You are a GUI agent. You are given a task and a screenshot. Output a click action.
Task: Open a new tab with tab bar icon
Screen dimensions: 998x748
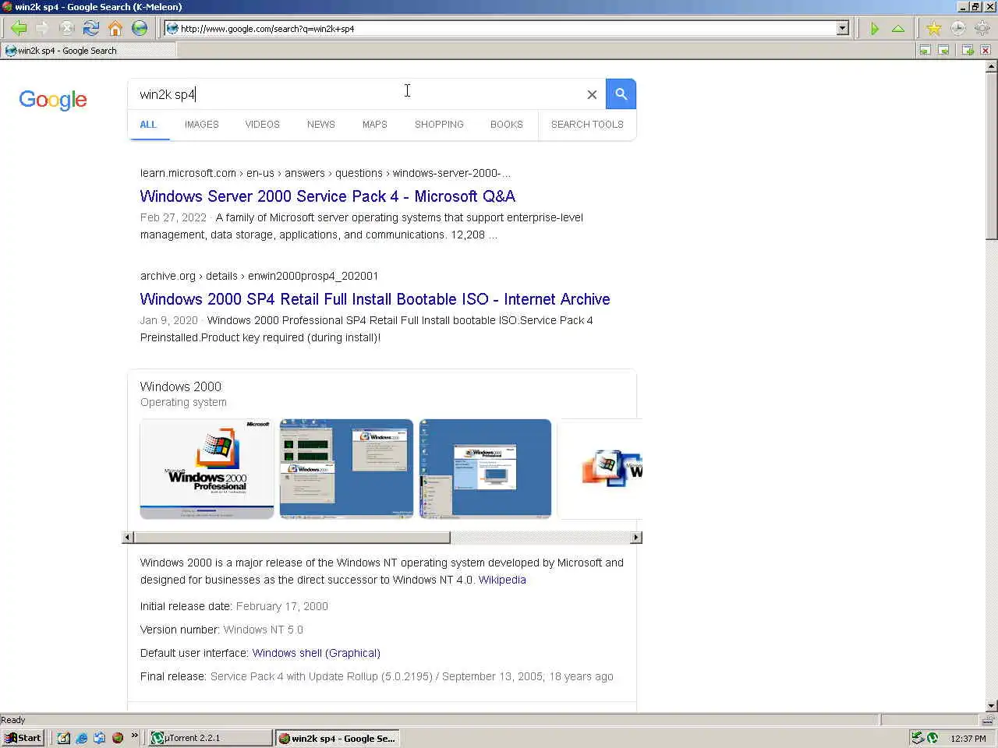tap(968, 51)
